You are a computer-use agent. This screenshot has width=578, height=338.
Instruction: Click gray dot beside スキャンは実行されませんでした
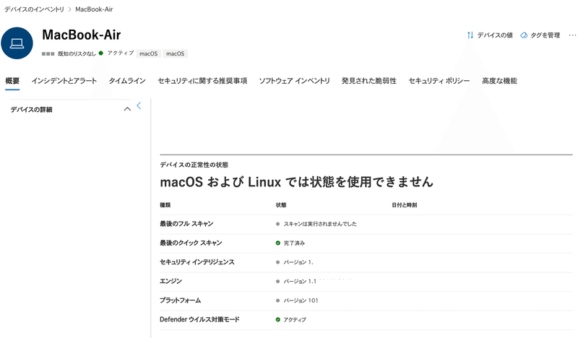click(277, 224)
